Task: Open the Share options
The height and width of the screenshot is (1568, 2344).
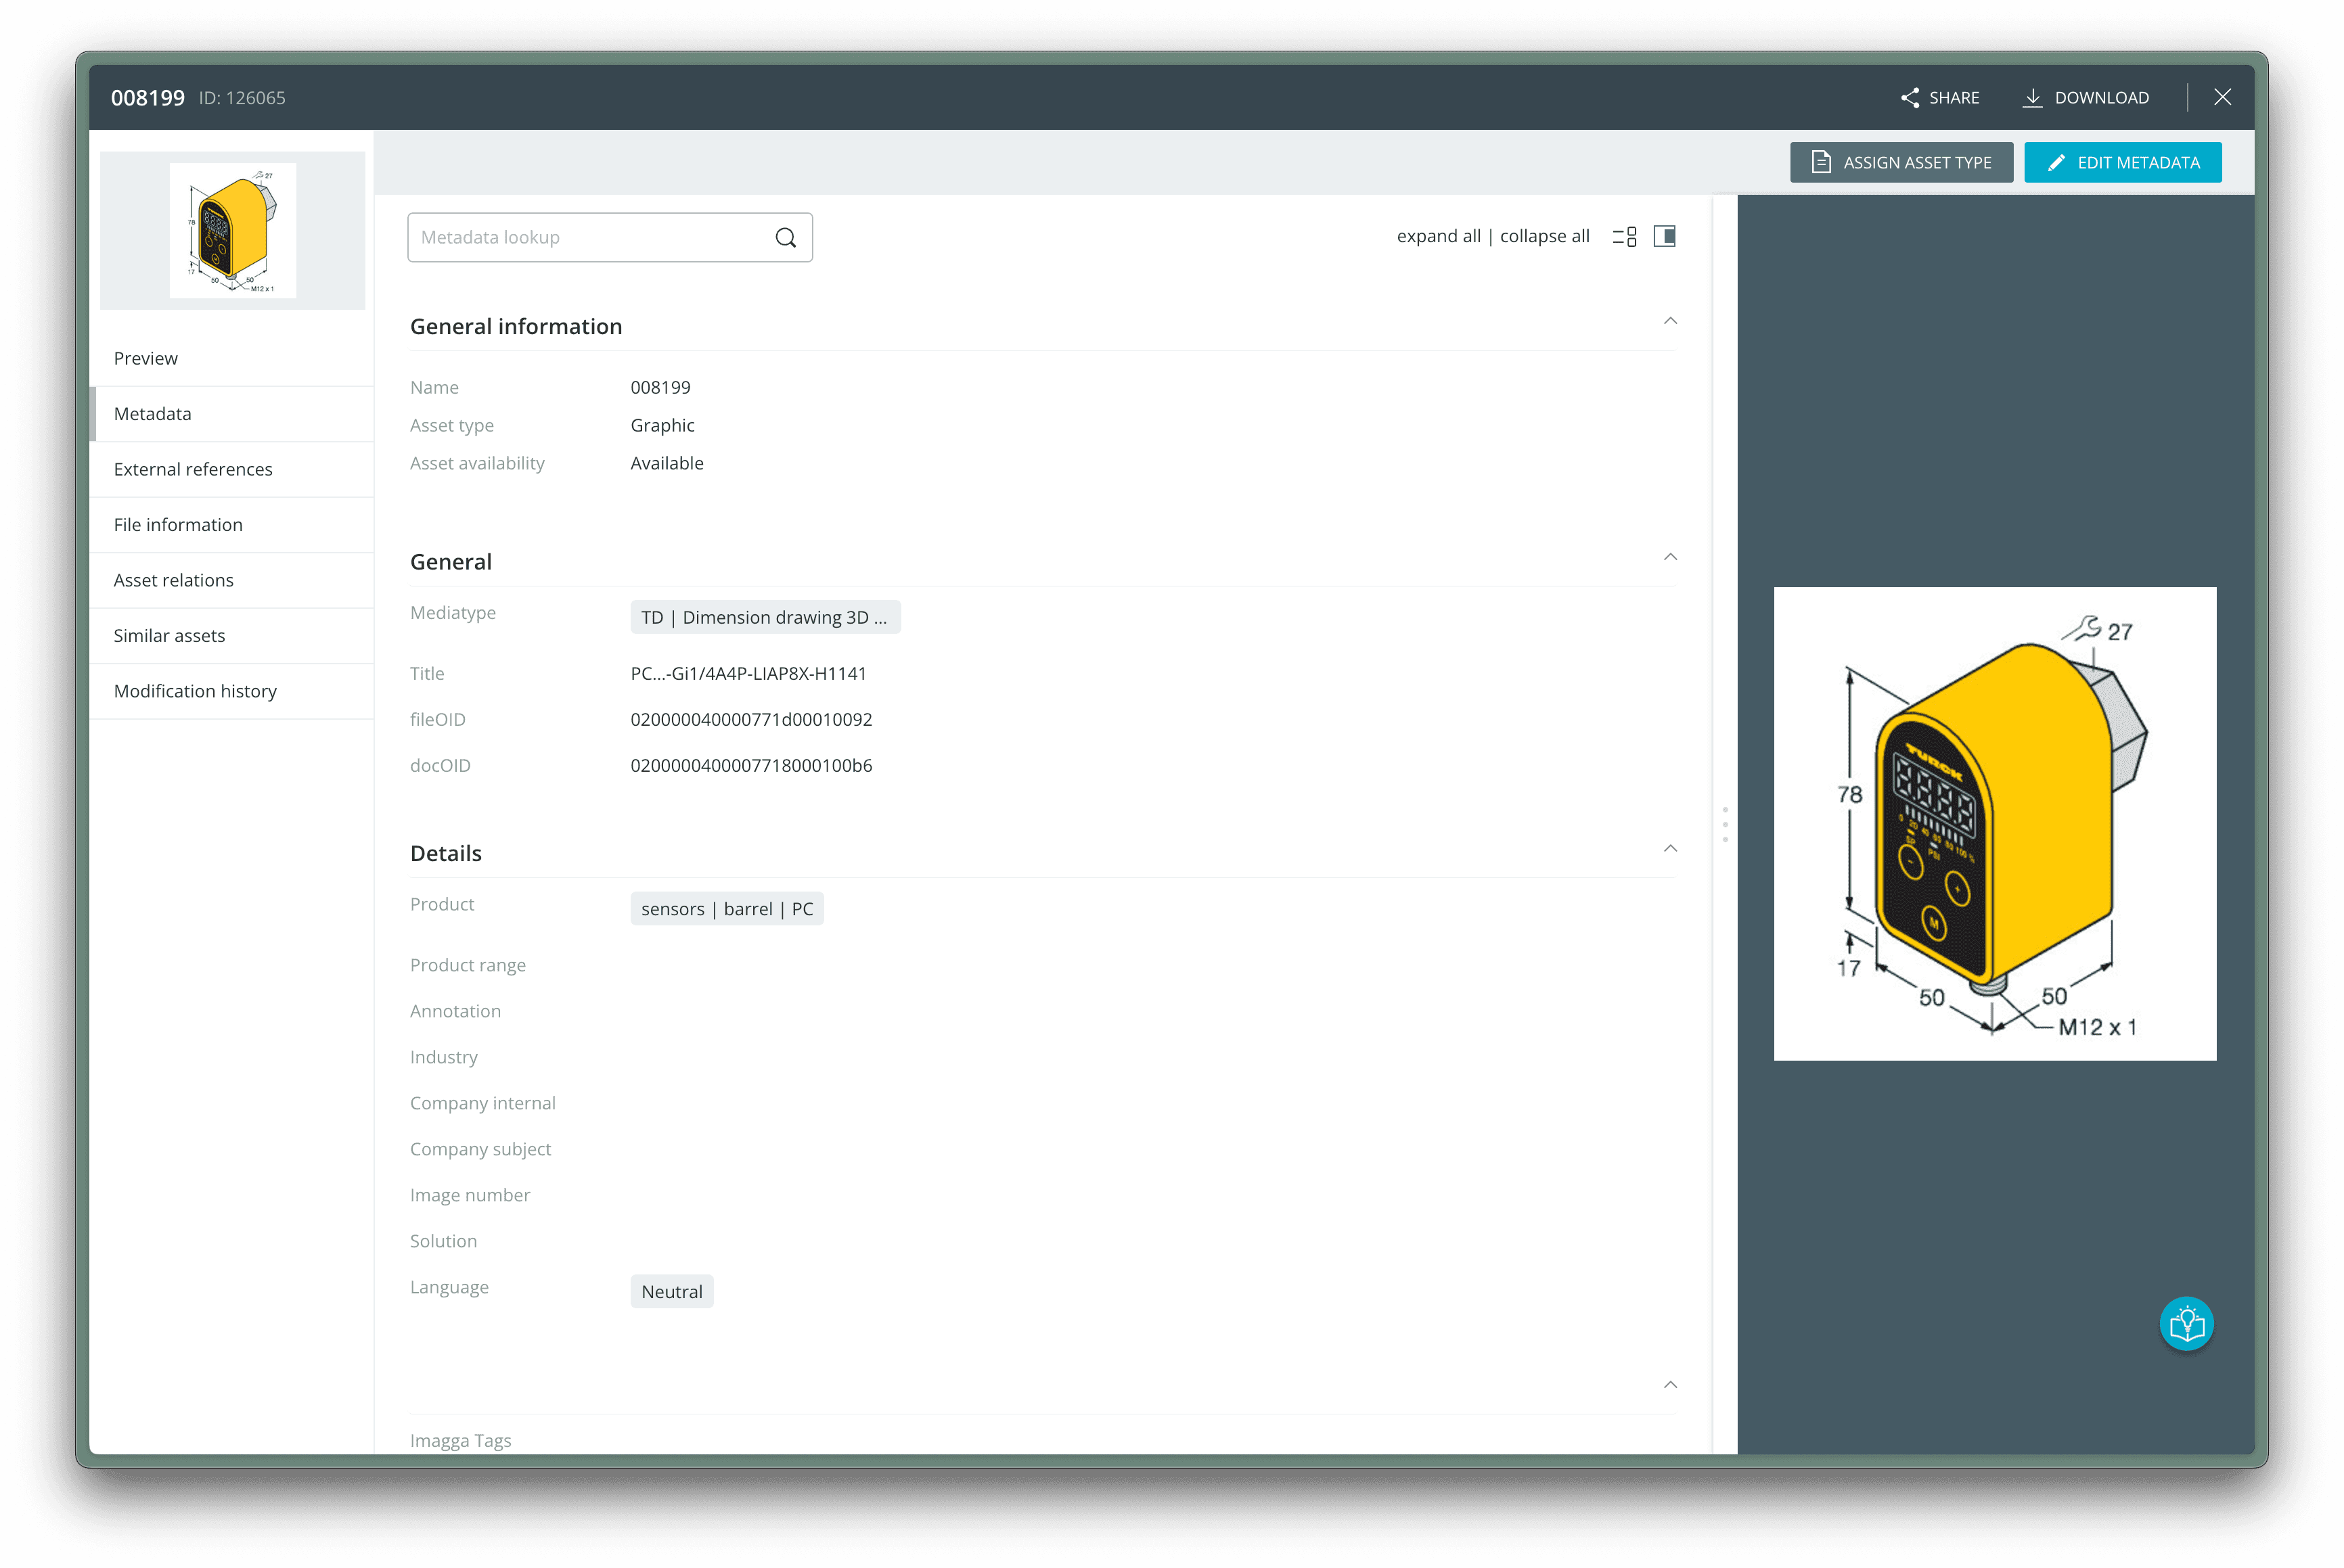Action: (1939, 97)
